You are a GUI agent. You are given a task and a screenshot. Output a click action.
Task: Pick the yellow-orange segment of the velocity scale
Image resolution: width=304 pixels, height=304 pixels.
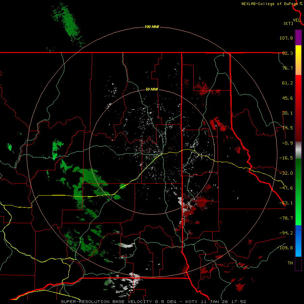(x=298, y=60)
